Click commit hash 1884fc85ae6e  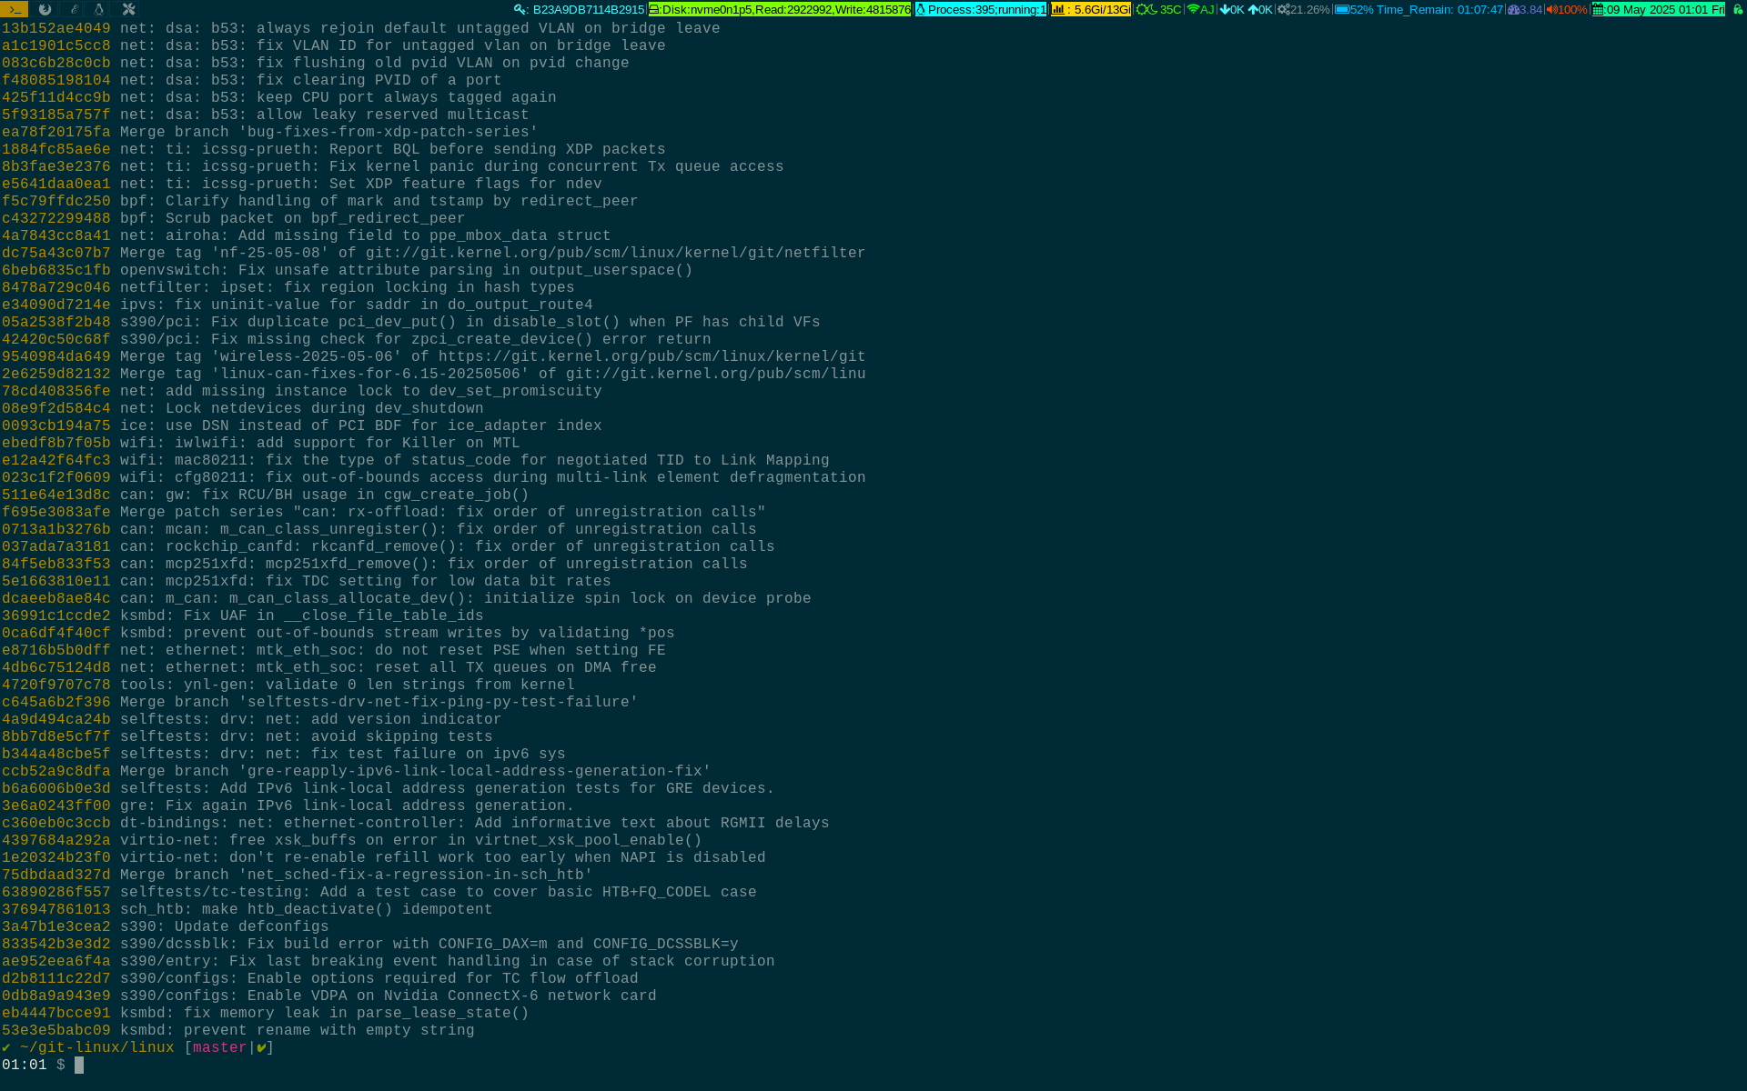pos(56,149)
